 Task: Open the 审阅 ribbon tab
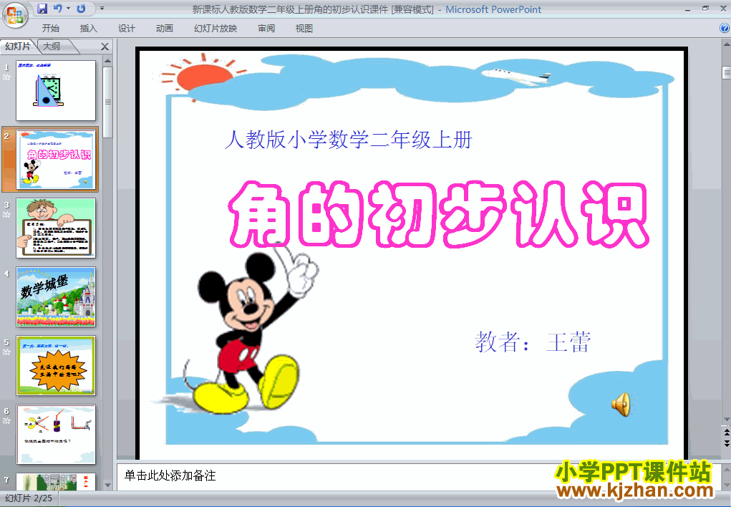tap(266, 29)
